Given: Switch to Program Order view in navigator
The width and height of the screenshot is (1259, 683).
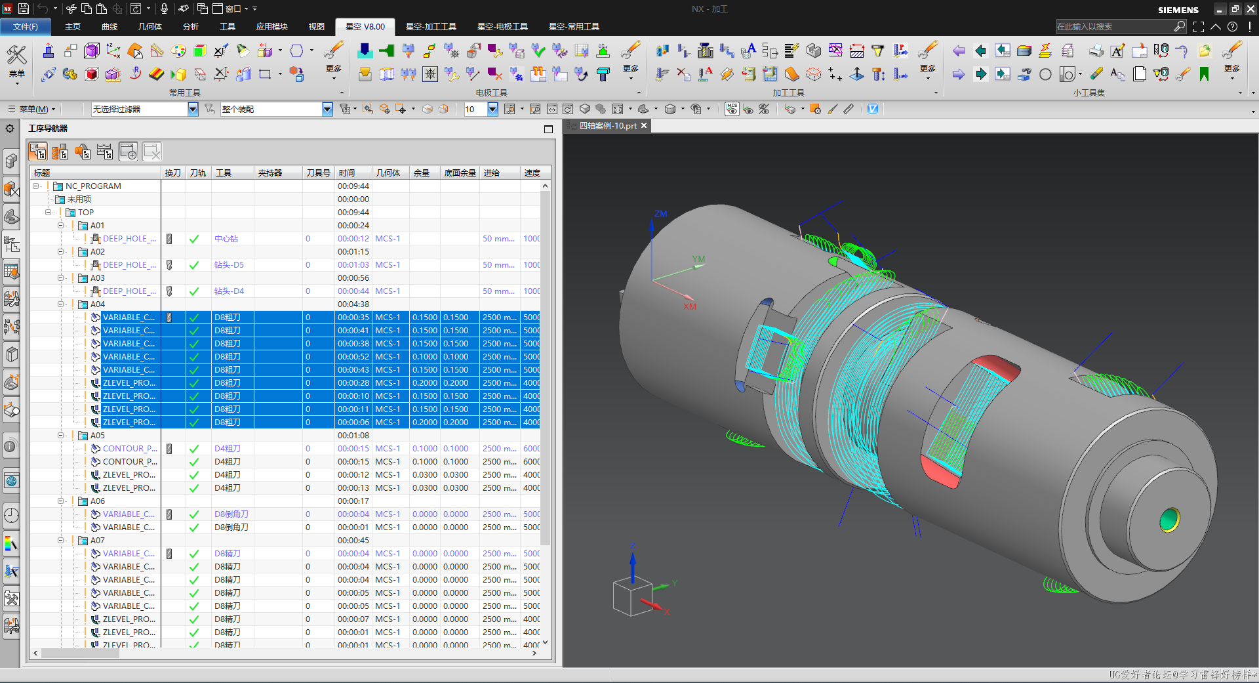Looking at the screenshot, I should [x=38, y=152].
